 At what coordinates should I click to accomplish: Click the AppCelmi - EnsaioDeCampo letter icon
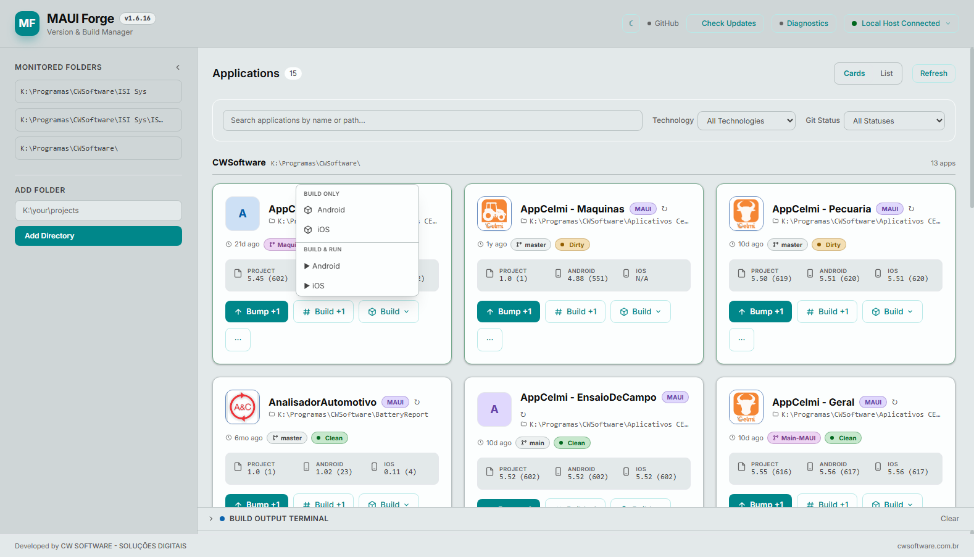click(x=494, y=409)
